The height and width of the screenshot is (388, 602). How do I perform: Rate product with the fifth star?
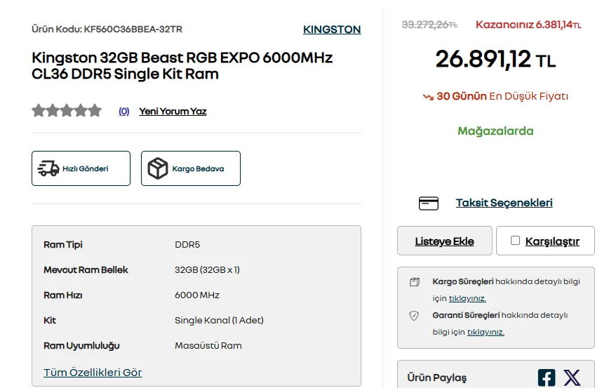[95, 111]
